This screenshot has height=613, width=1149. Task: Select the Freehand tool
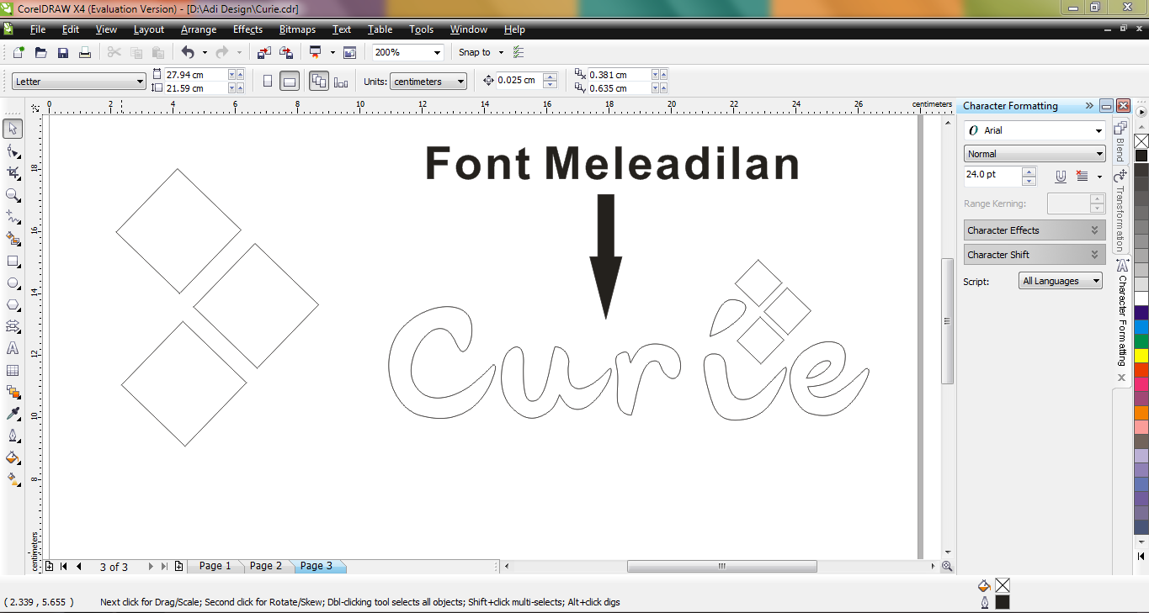(13, 216)
